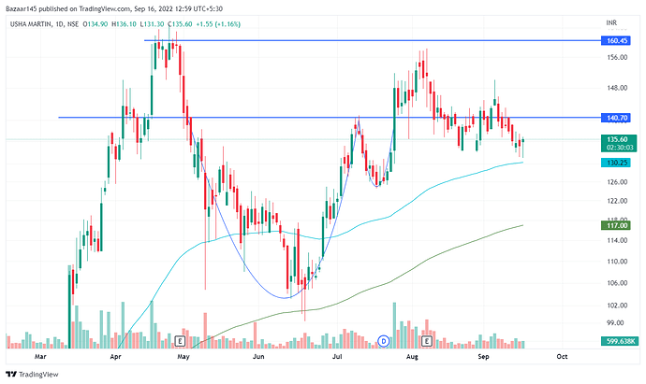Screen dimensions: 646x384
Task: Click the green 117.00 moving average label
Action: tap(615, 225)
